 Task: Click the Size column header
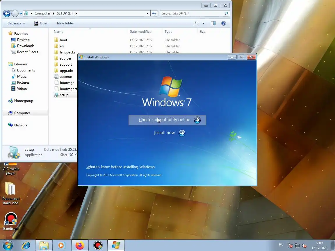(202, 32)
